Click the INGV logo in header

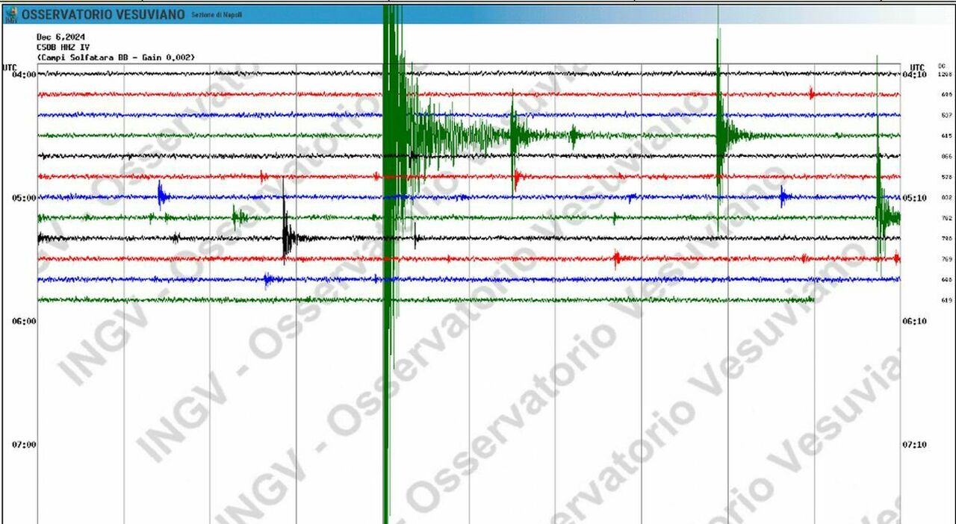click(x=10, y=14)
